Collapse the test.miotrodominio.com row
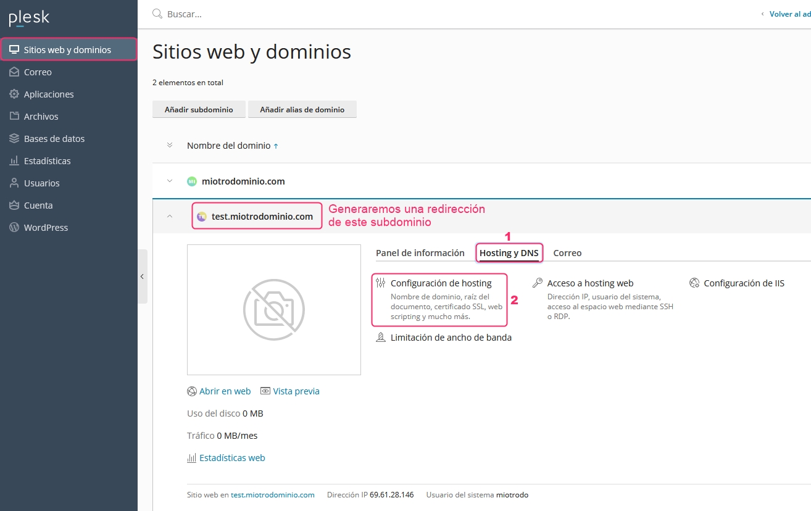Viewport: 811px width, 511px height. pos(170,217)
